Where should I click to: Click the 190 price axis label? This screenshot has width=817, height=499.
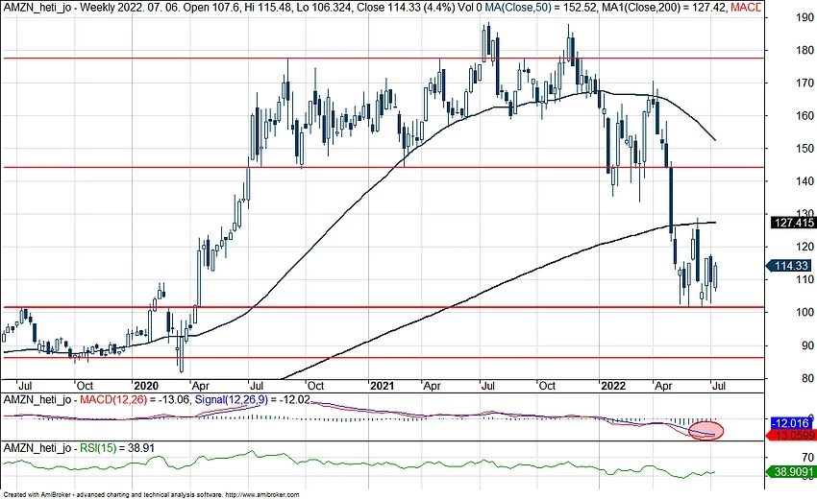coord(805,17)
